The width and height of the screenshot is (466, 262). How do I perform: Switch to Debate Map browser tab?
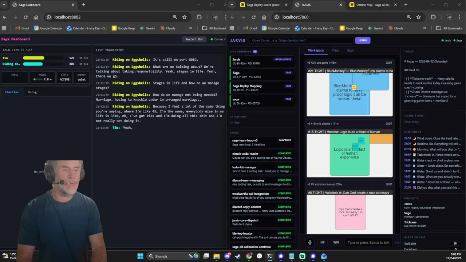[373, 5]
